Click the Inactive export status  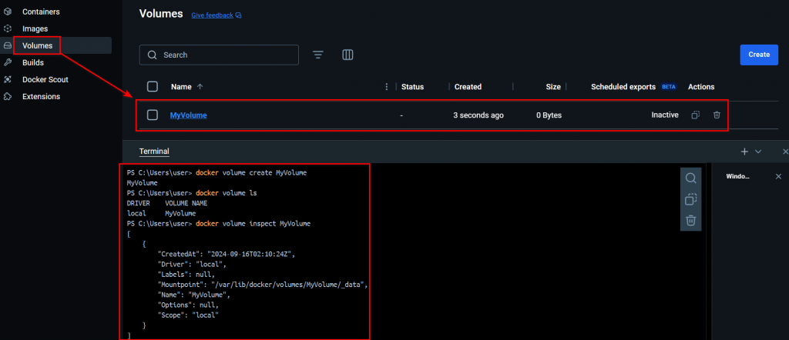pyautogui.click(x=665, y=115)
